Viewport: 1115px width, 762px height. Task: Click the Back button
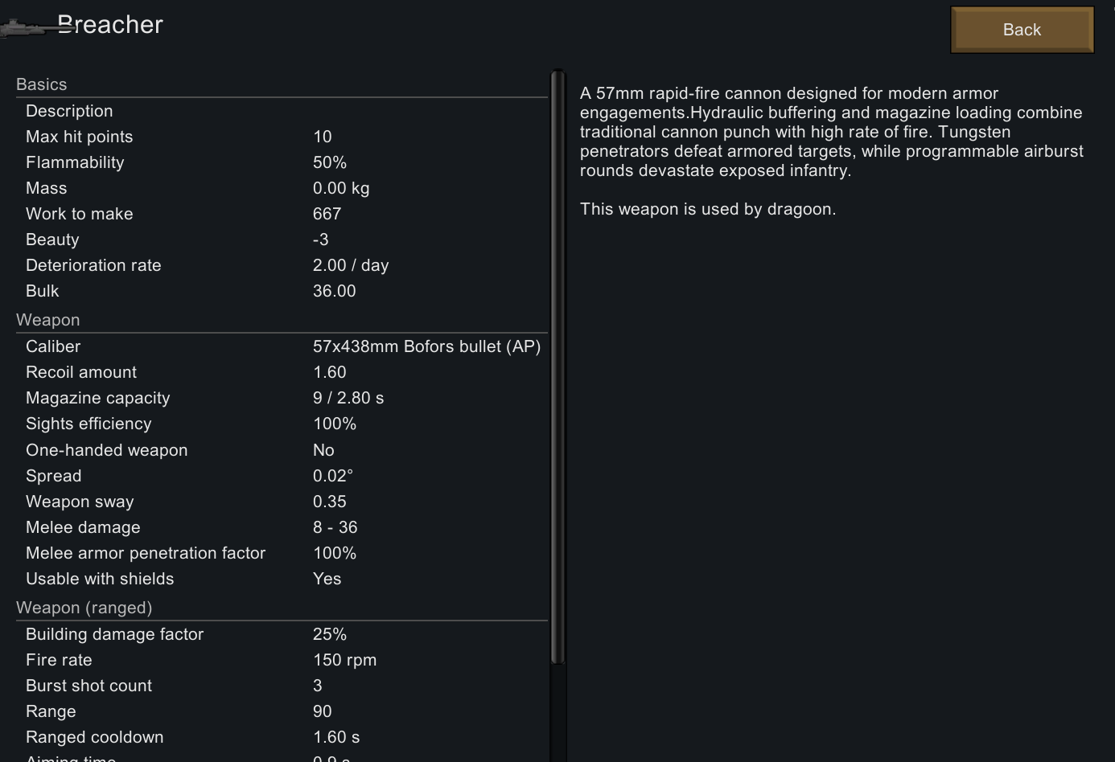point(1022,30)
